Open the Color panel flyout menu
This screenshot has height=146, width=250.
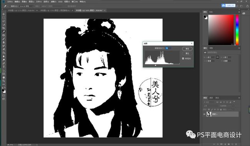pos(239,12)
